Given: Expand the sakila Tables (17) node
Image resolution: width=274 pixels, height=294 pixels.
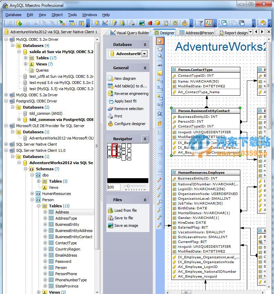Looking at the screenshot, I should pos(25,58).
